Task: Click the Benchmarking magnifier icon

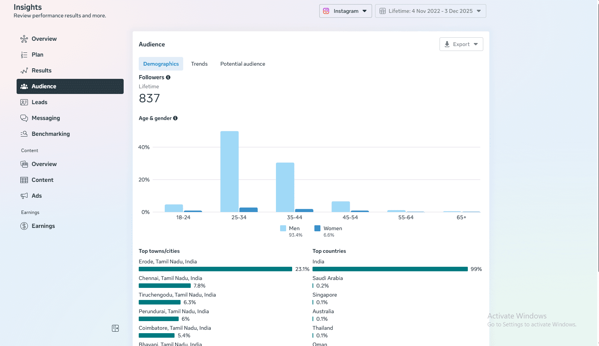Action: 24,134
